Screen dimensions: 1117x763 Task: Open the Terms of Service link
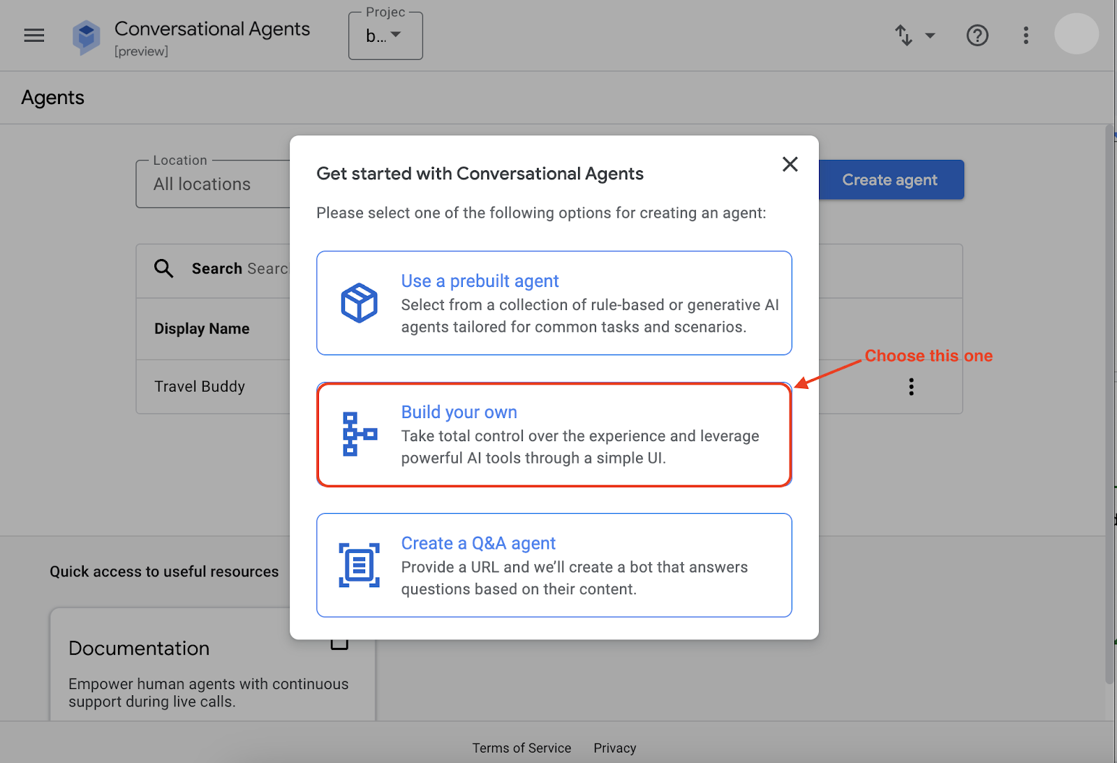pos(521,747)
